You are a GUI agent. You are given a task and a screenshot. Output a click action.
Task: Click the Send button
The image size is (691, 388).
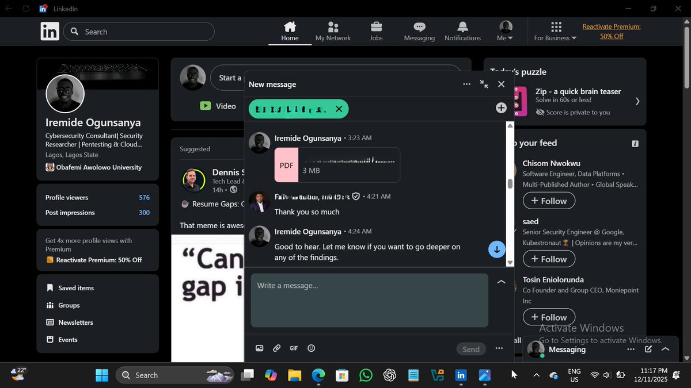[471, 349]
